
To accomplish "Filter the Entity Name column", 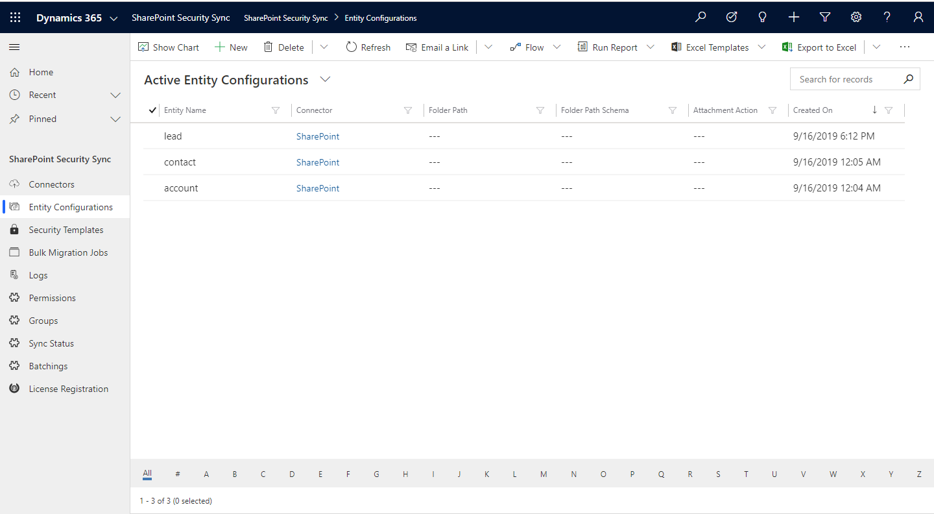I will (x=276, y=110).
